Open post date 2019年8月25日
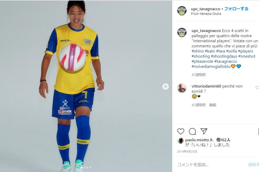 click(187, 151)
